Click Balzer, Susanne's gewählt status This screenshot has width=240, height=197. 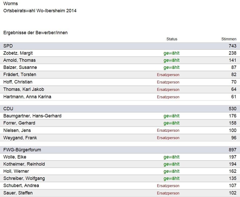(x=171, y=67)
